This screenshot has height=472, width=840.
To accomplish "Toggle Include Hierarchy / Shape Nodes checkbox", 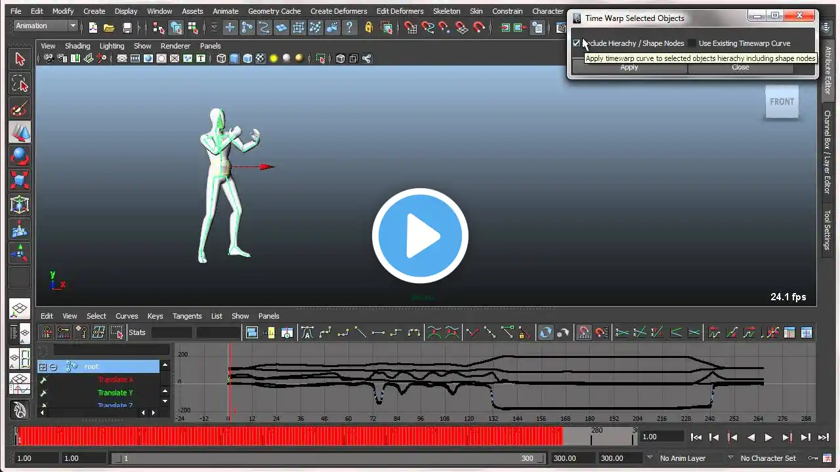I will pos(577,43).
